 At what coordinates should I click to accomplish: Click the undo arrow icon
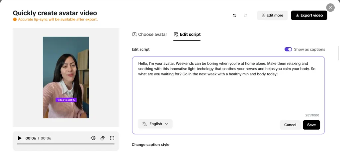pyautogui.click(x=234, y=15)
